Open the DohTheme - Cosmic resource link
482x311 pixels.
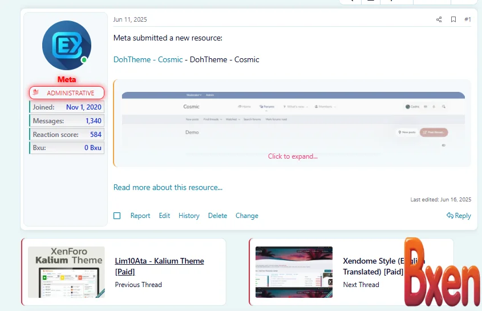pyautogui.click(x=148, y=59)
